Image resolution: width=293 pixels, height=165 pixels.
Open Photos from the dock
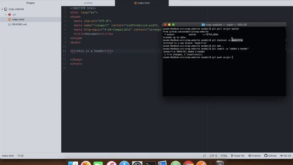(86, 163)
